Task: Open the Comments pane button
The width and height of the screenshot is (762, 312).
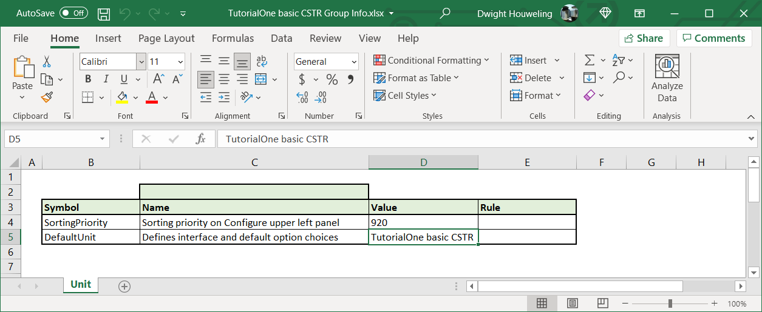Action: [x=713, y=38]
